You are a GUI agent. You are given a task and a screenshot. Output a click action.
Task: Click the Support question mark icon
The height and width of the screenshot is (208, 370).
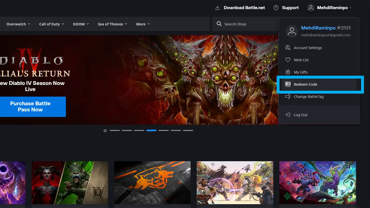click(276, 8)
